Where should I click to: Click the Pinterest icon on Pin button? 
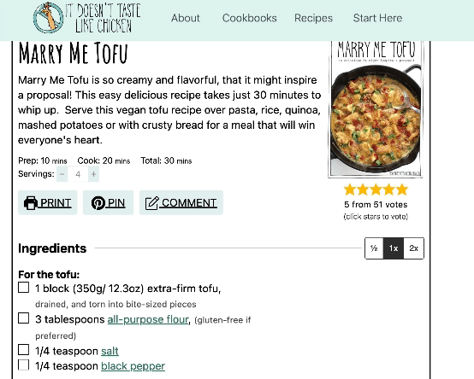point(98,203)
